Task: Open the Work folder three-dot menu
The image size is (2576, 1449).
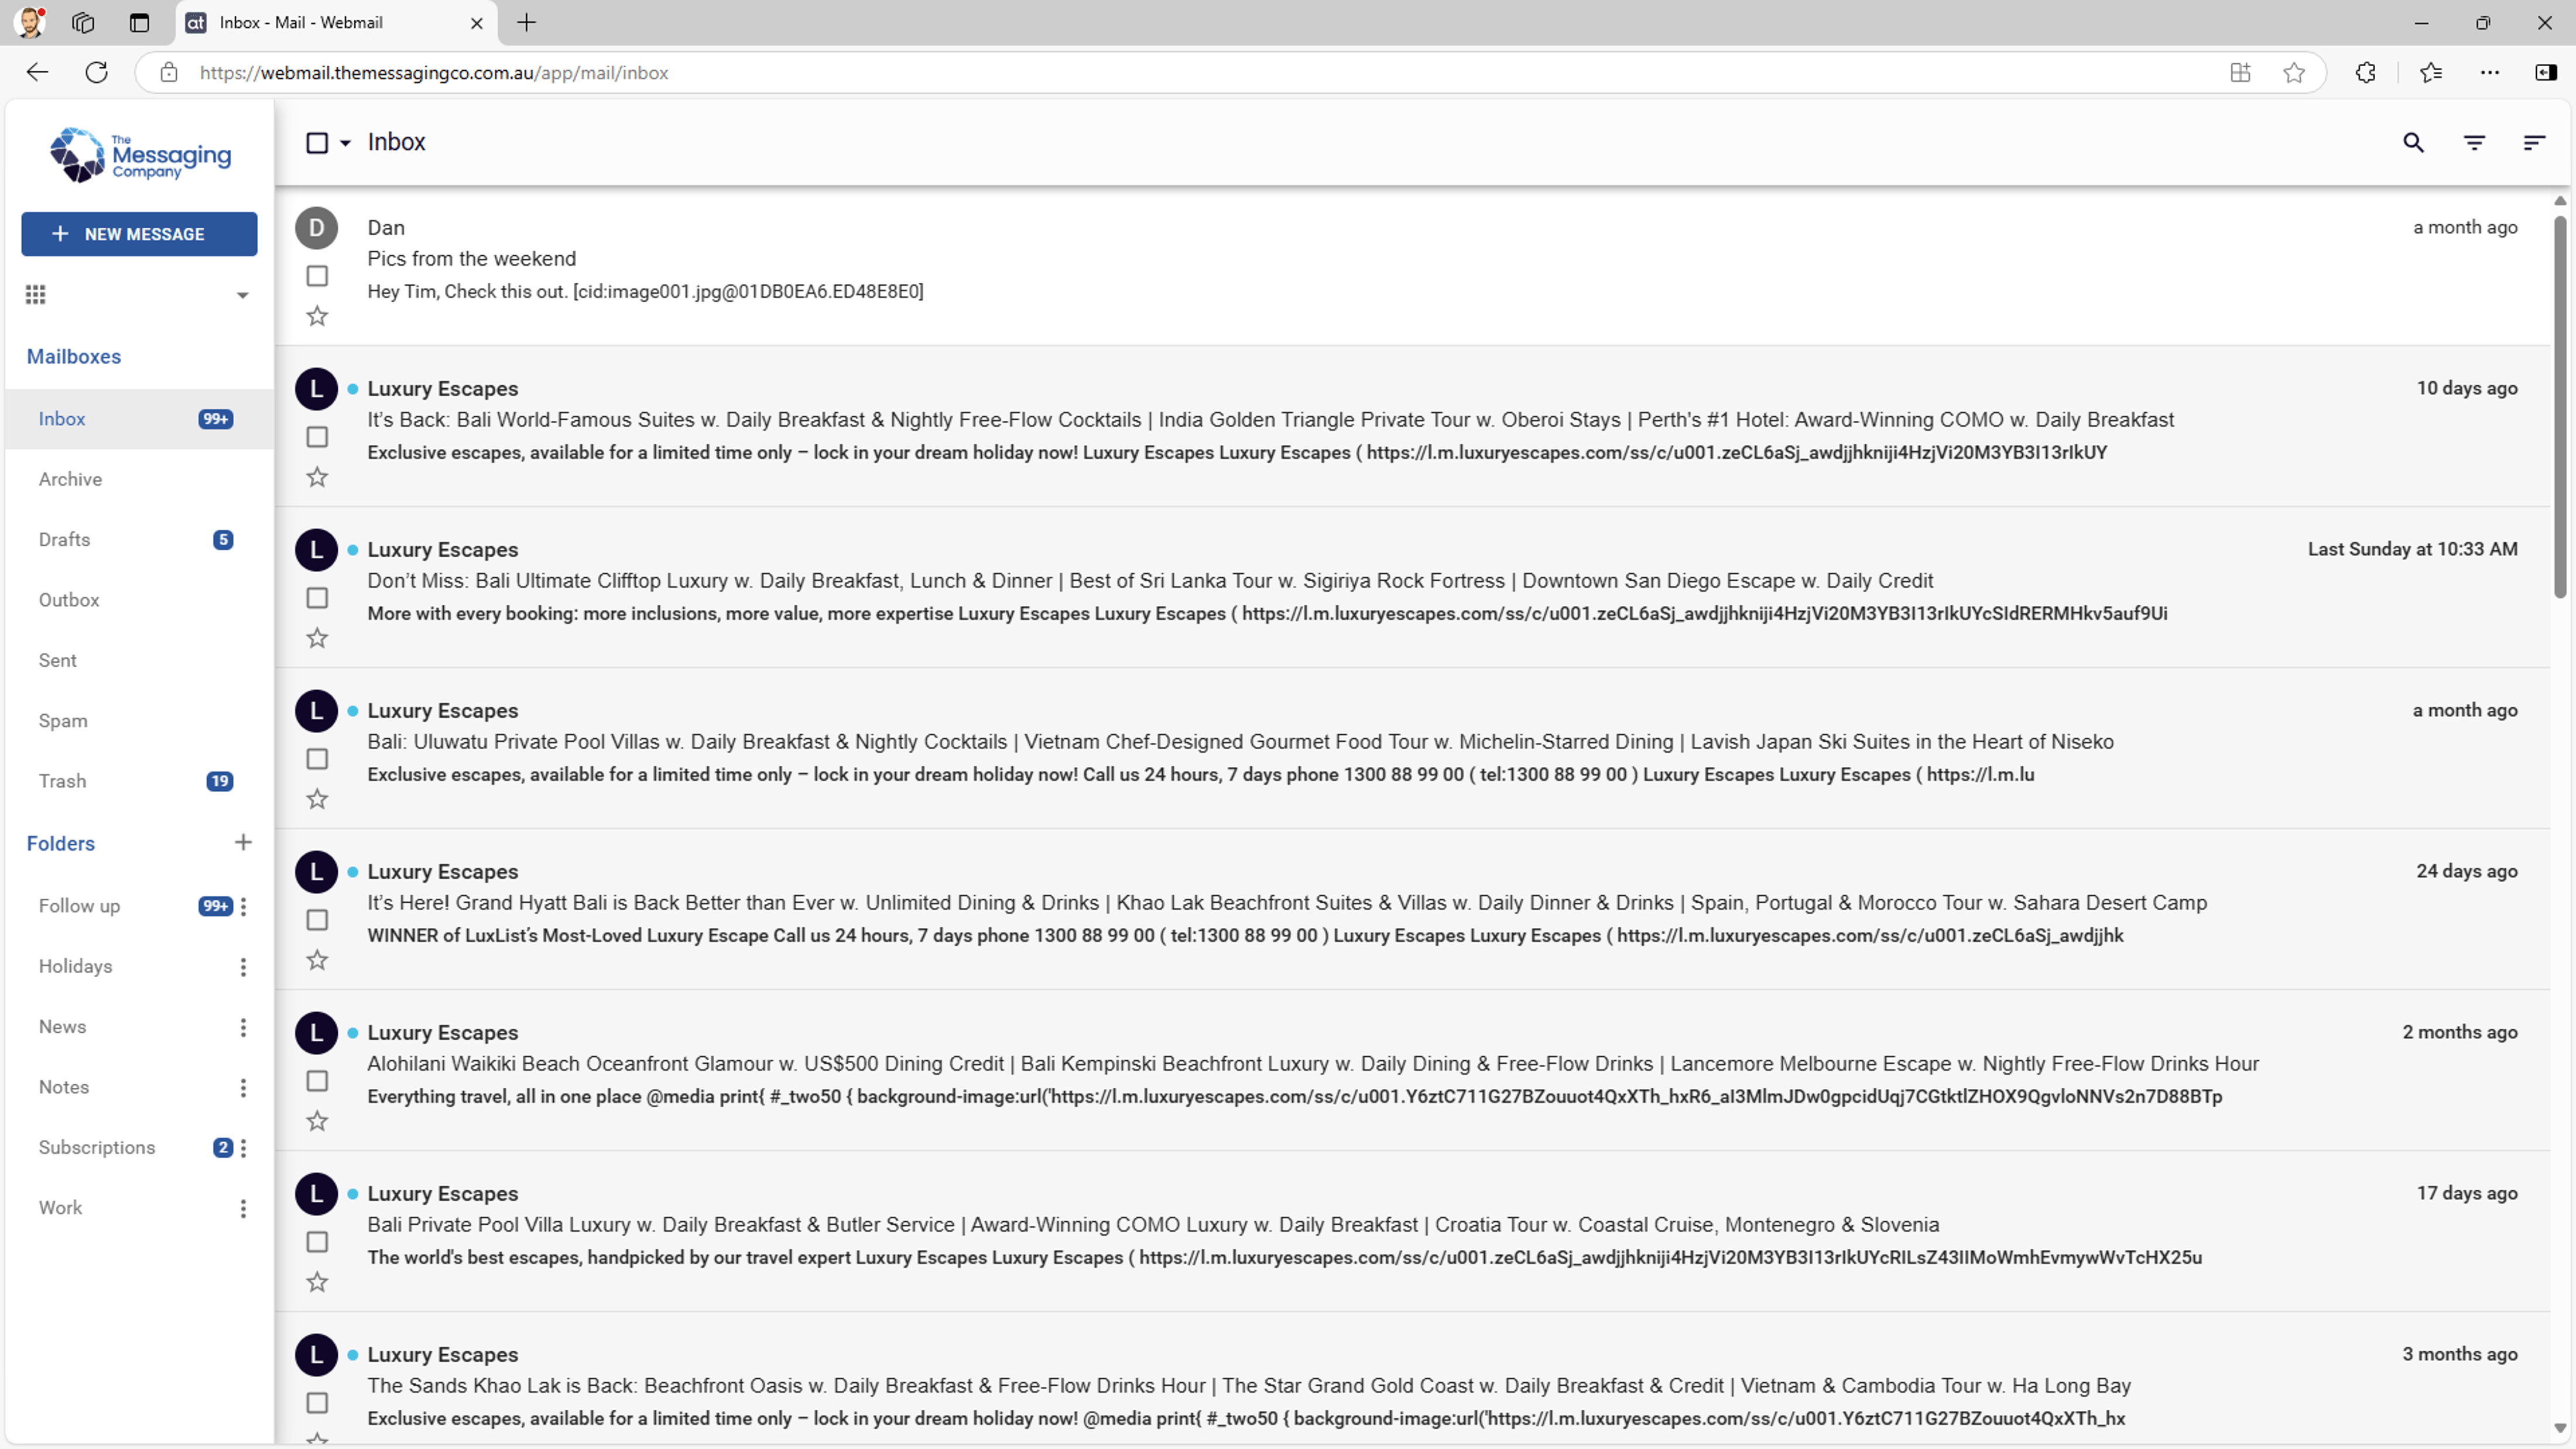Action: coord(243,1208)
